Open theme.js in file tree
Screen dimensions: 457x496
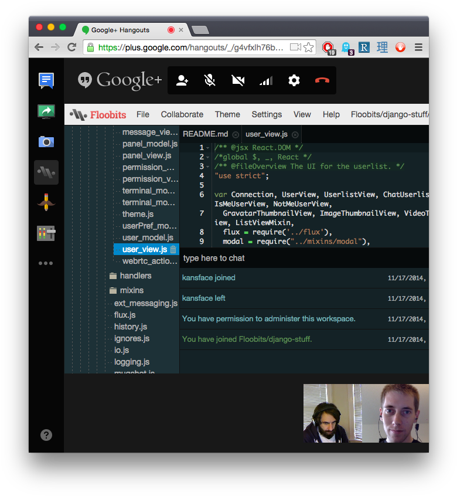click(x=138, y=214)
